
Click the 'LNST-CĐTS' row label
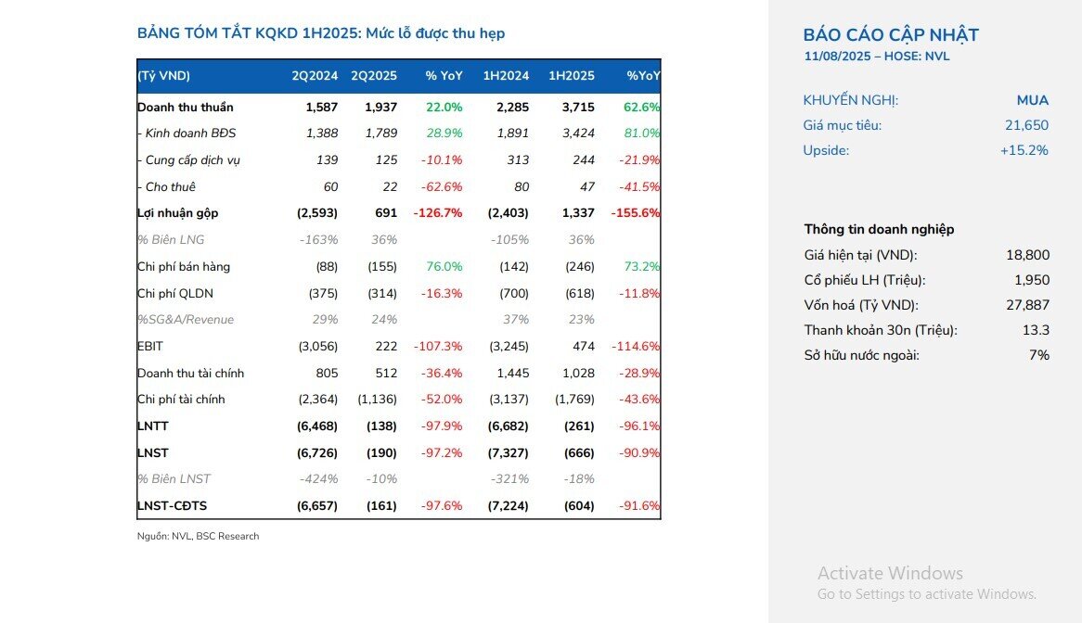click(173, 506)
